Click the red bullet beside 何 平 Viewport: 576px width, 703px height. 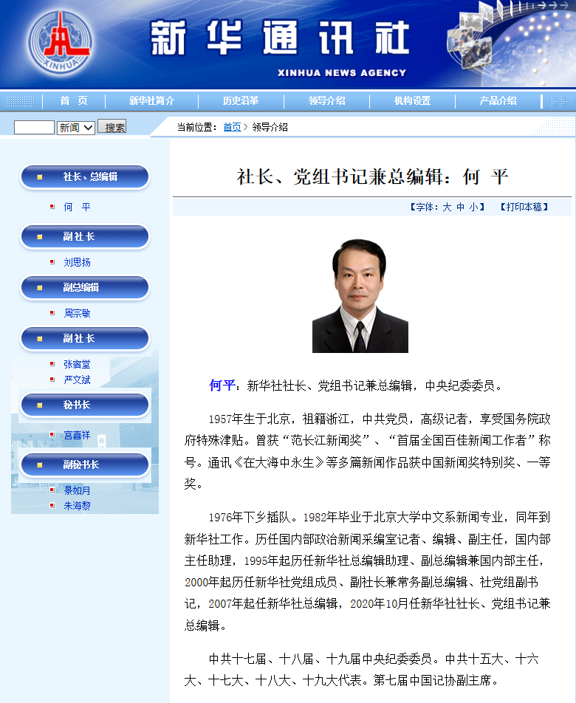pyautogui.click(x=52, y=206)
